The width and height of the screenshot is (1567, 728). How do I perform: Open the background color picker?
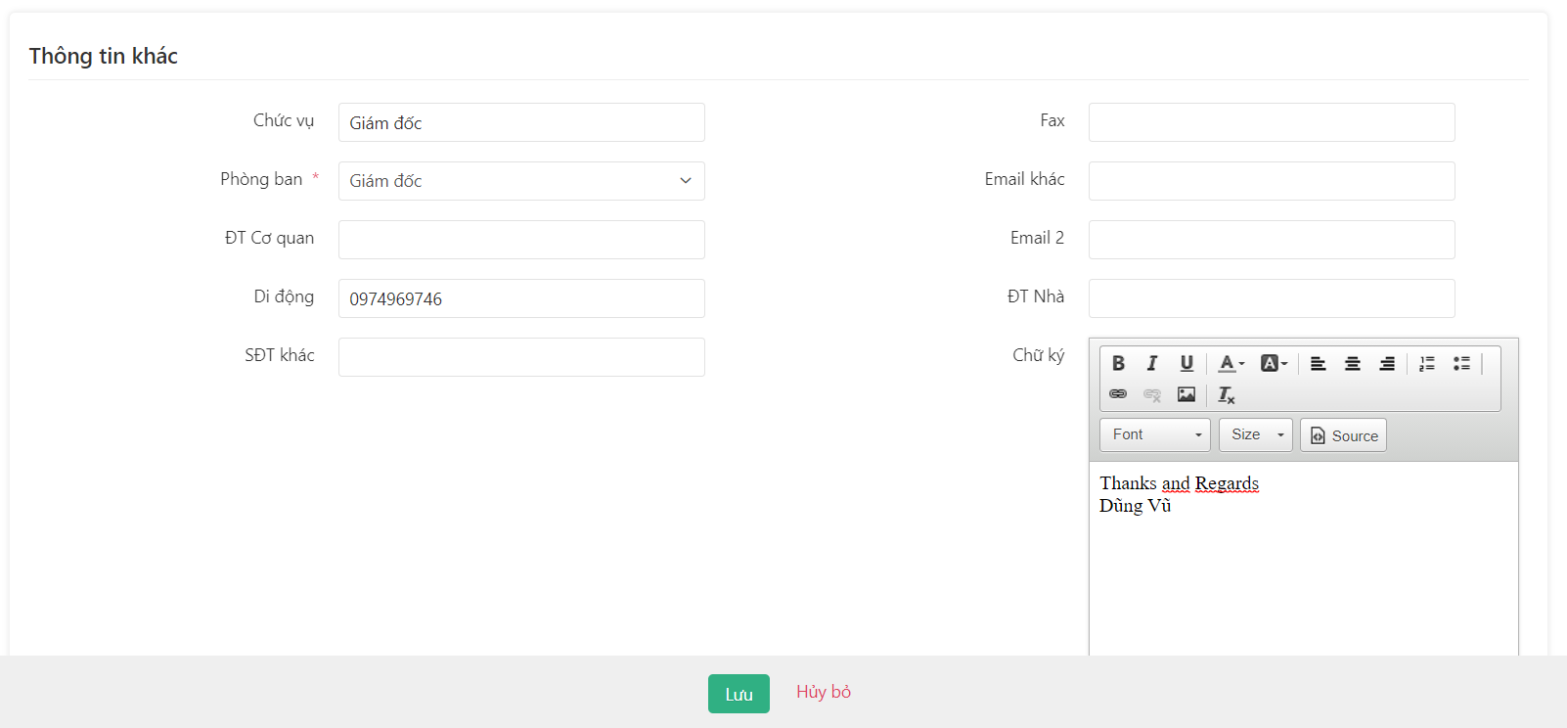pyautogui.click(x=1274, y=363)
